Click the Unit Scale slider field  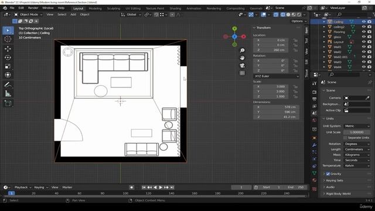(x=357, y=132)
